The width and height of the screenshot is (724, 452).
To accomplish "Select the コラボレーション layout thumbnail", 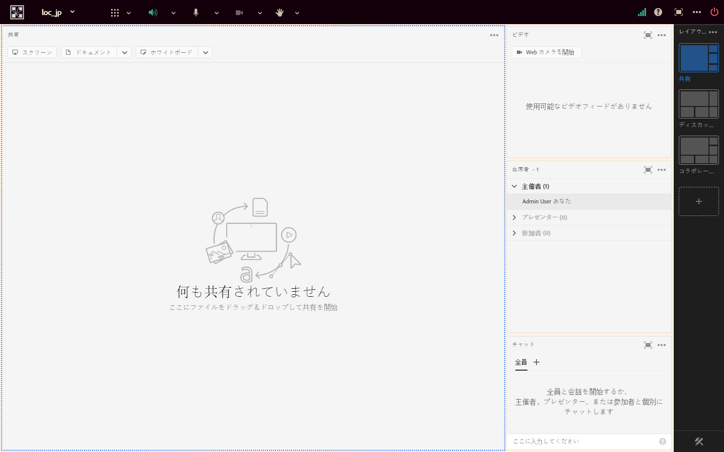I will (699, 150).
